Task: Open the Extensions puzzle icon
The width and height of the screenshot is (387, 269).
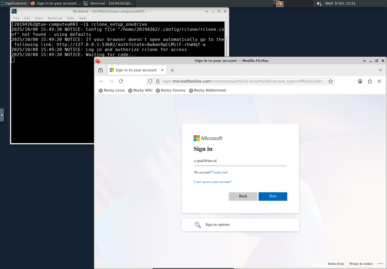Action: (x=370, y=81)
